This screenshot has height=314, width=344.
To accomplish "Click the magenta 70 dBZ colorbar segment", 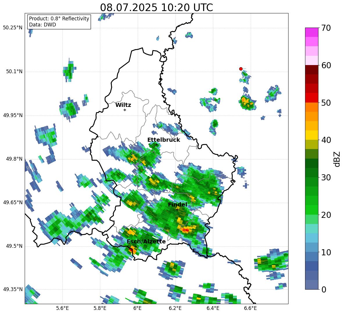I will tap(311, 32).
